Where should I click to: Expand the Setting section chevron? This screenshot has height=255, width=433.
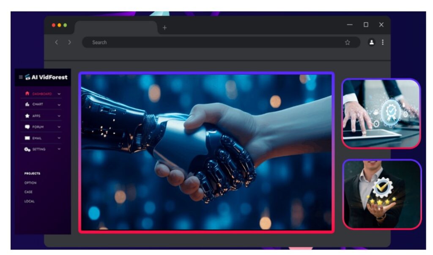(x=59, y=149)
